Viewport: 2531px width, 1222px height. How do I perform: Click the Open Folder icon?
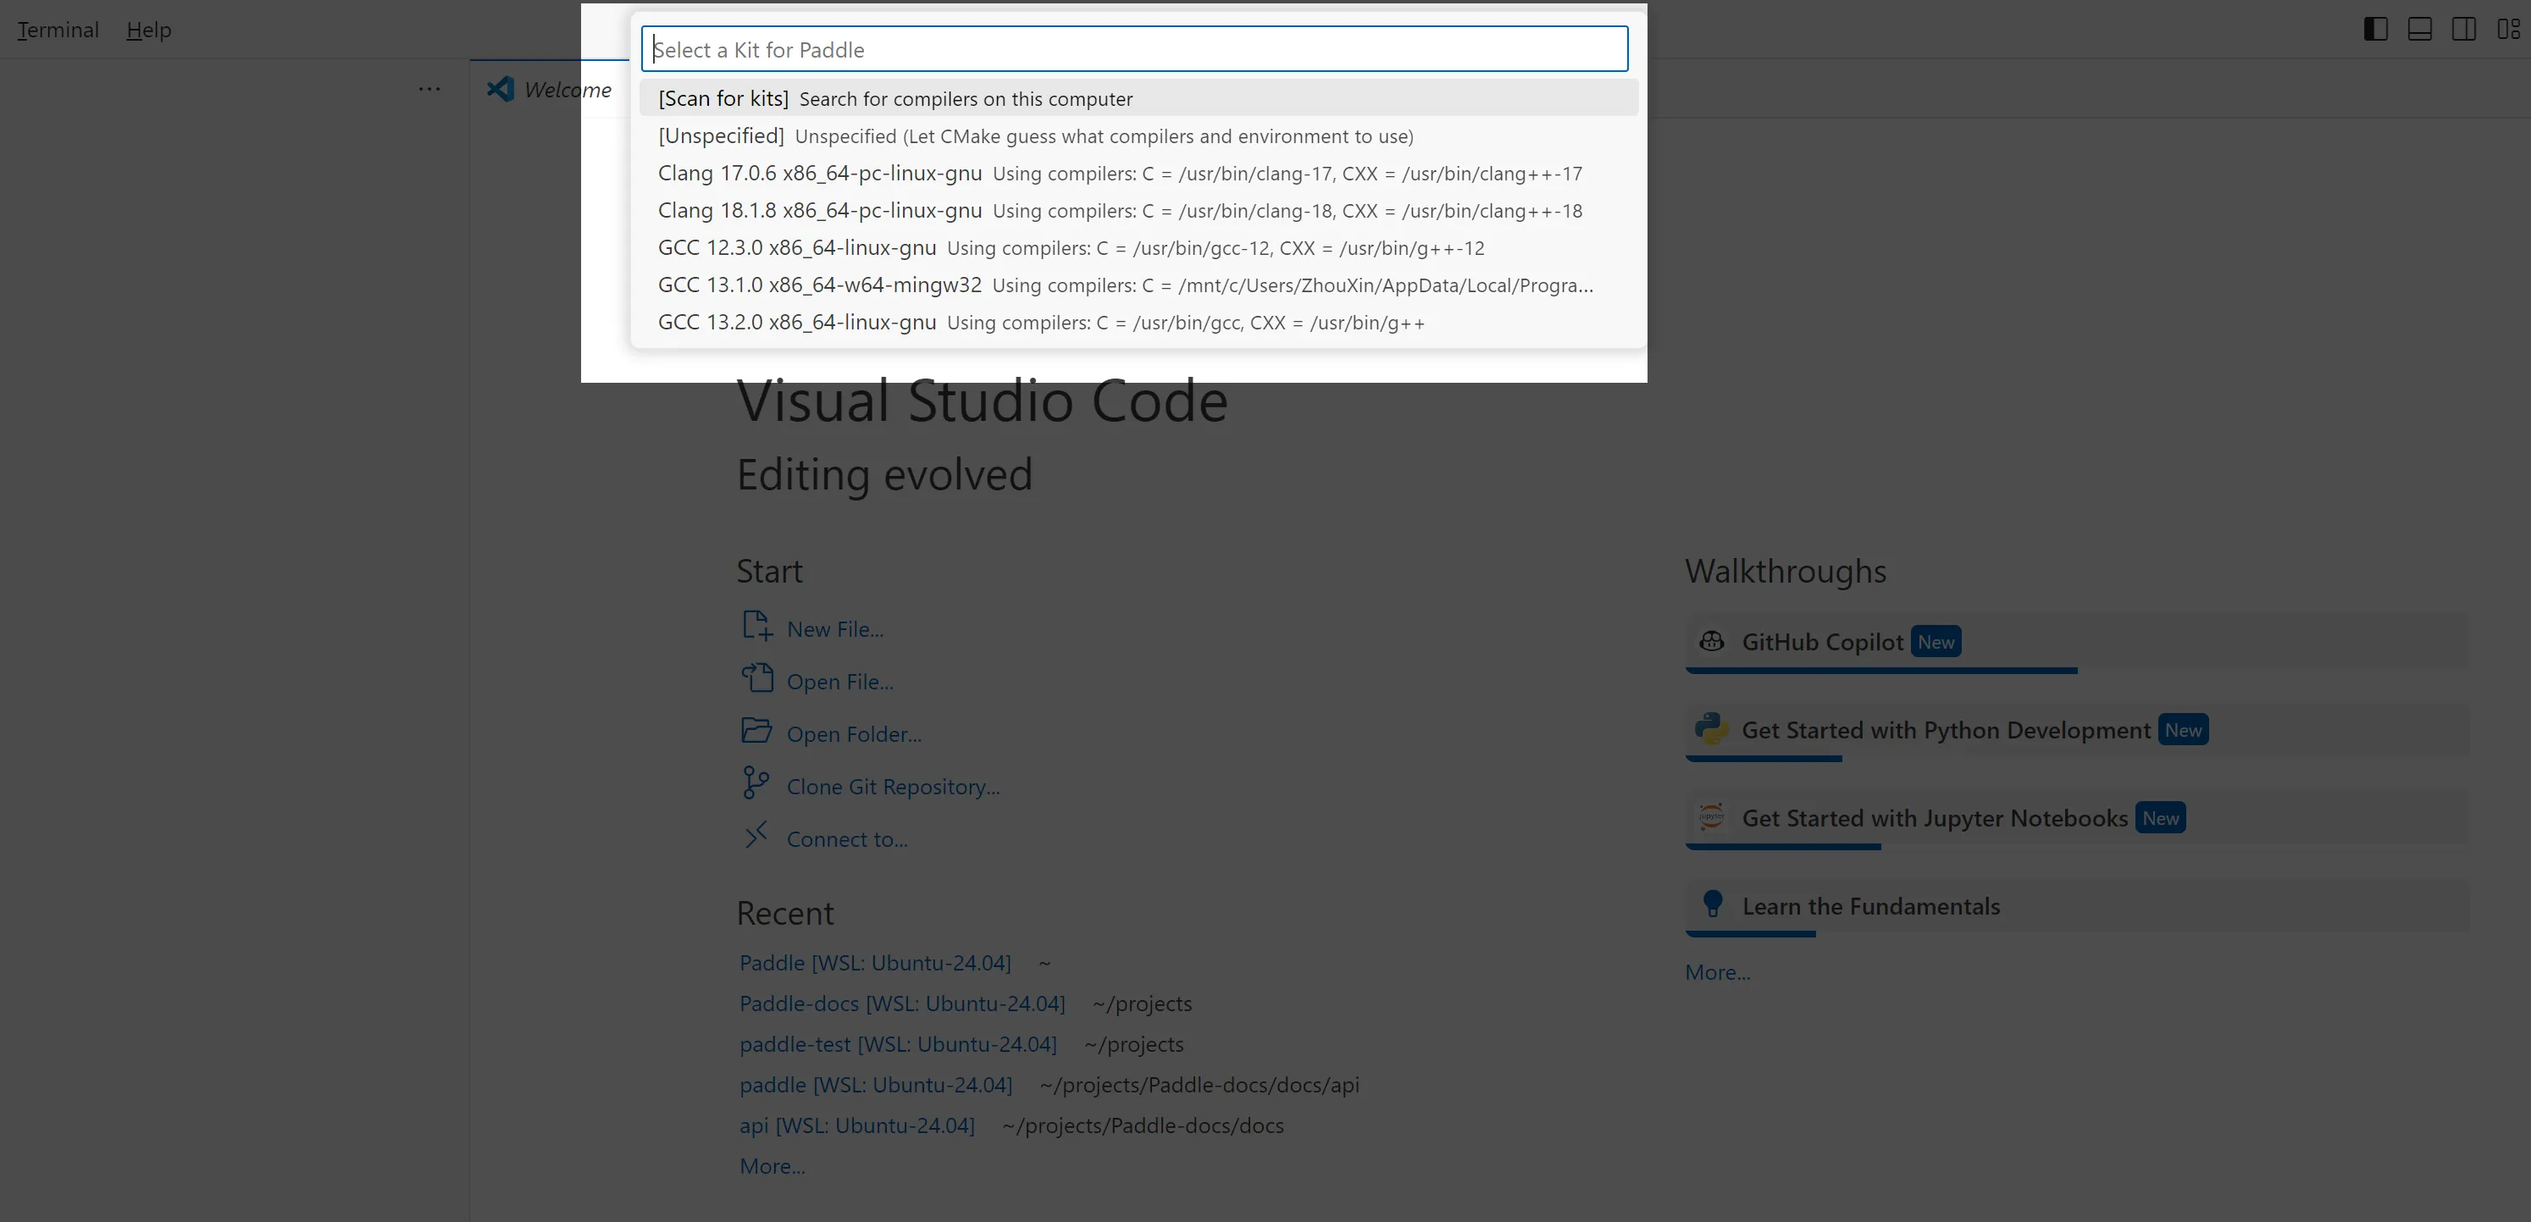click(x=756, y=731)
